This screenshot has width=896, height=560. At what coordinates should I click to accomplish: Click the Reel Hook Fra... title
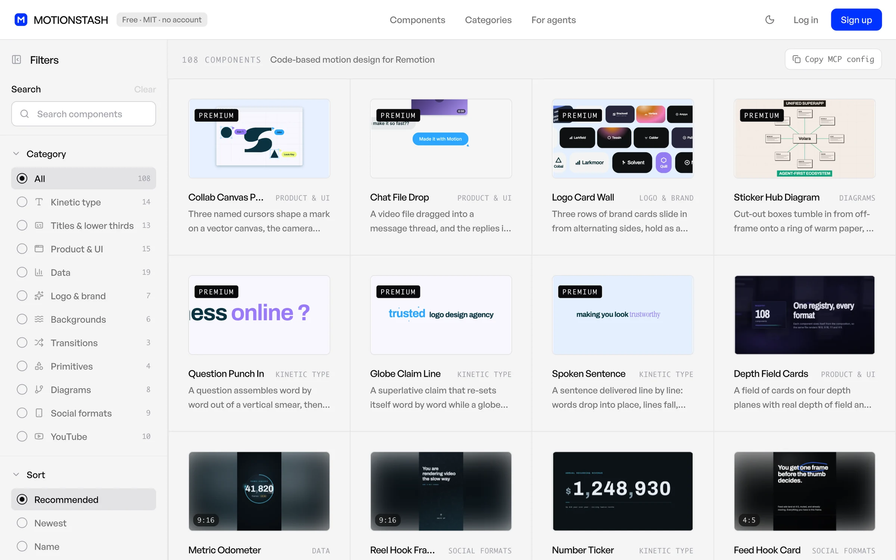tap(402, 550)
